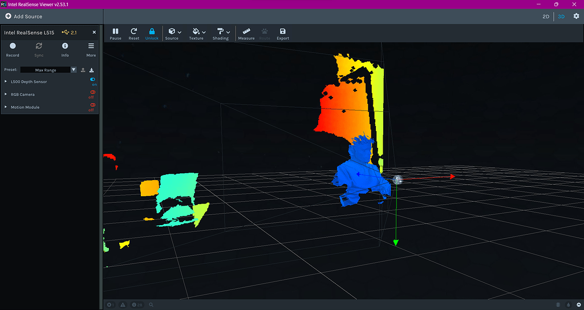The height and width of the screenshot is (310, 584).
Task: Turn off the L500 Depth Sensor
Action: coord(92,80)
